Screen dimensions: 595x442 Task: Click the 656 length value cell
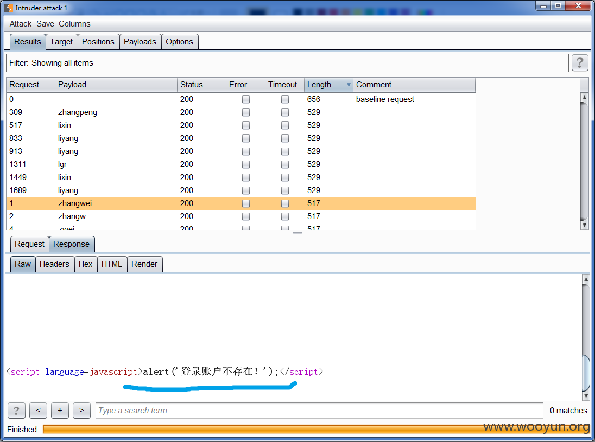click(x=328, y=99)
